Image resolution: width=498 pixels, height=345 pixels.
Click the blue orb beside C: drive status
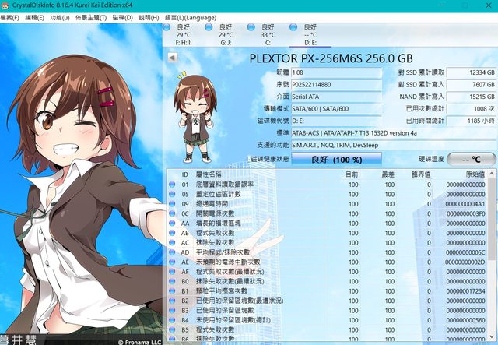click(x=251, y=27)
